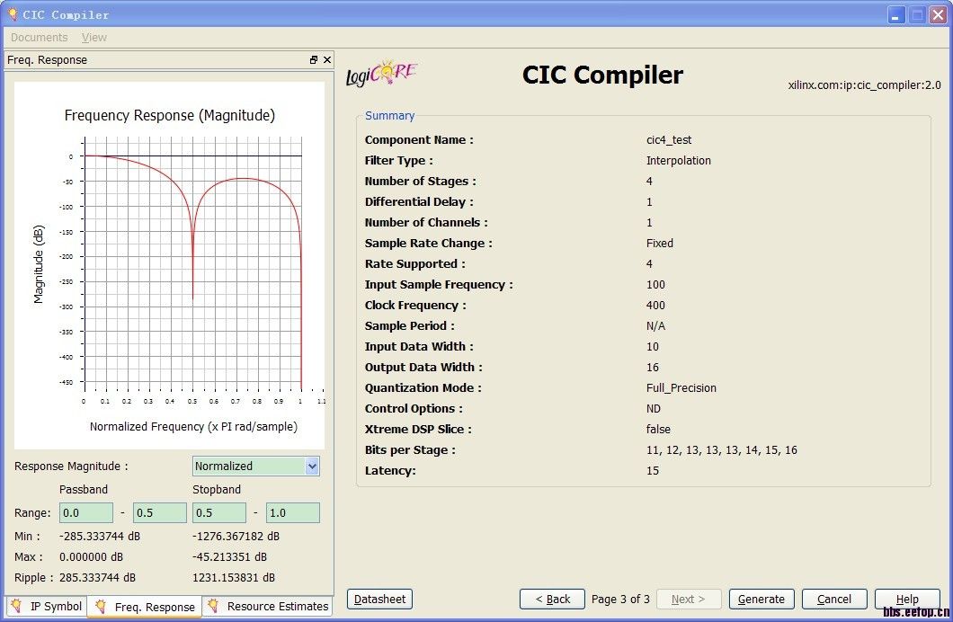Screen dimensions: 953x622
Task: Click the CIC Compiler title bar icon
Action: 12,13
